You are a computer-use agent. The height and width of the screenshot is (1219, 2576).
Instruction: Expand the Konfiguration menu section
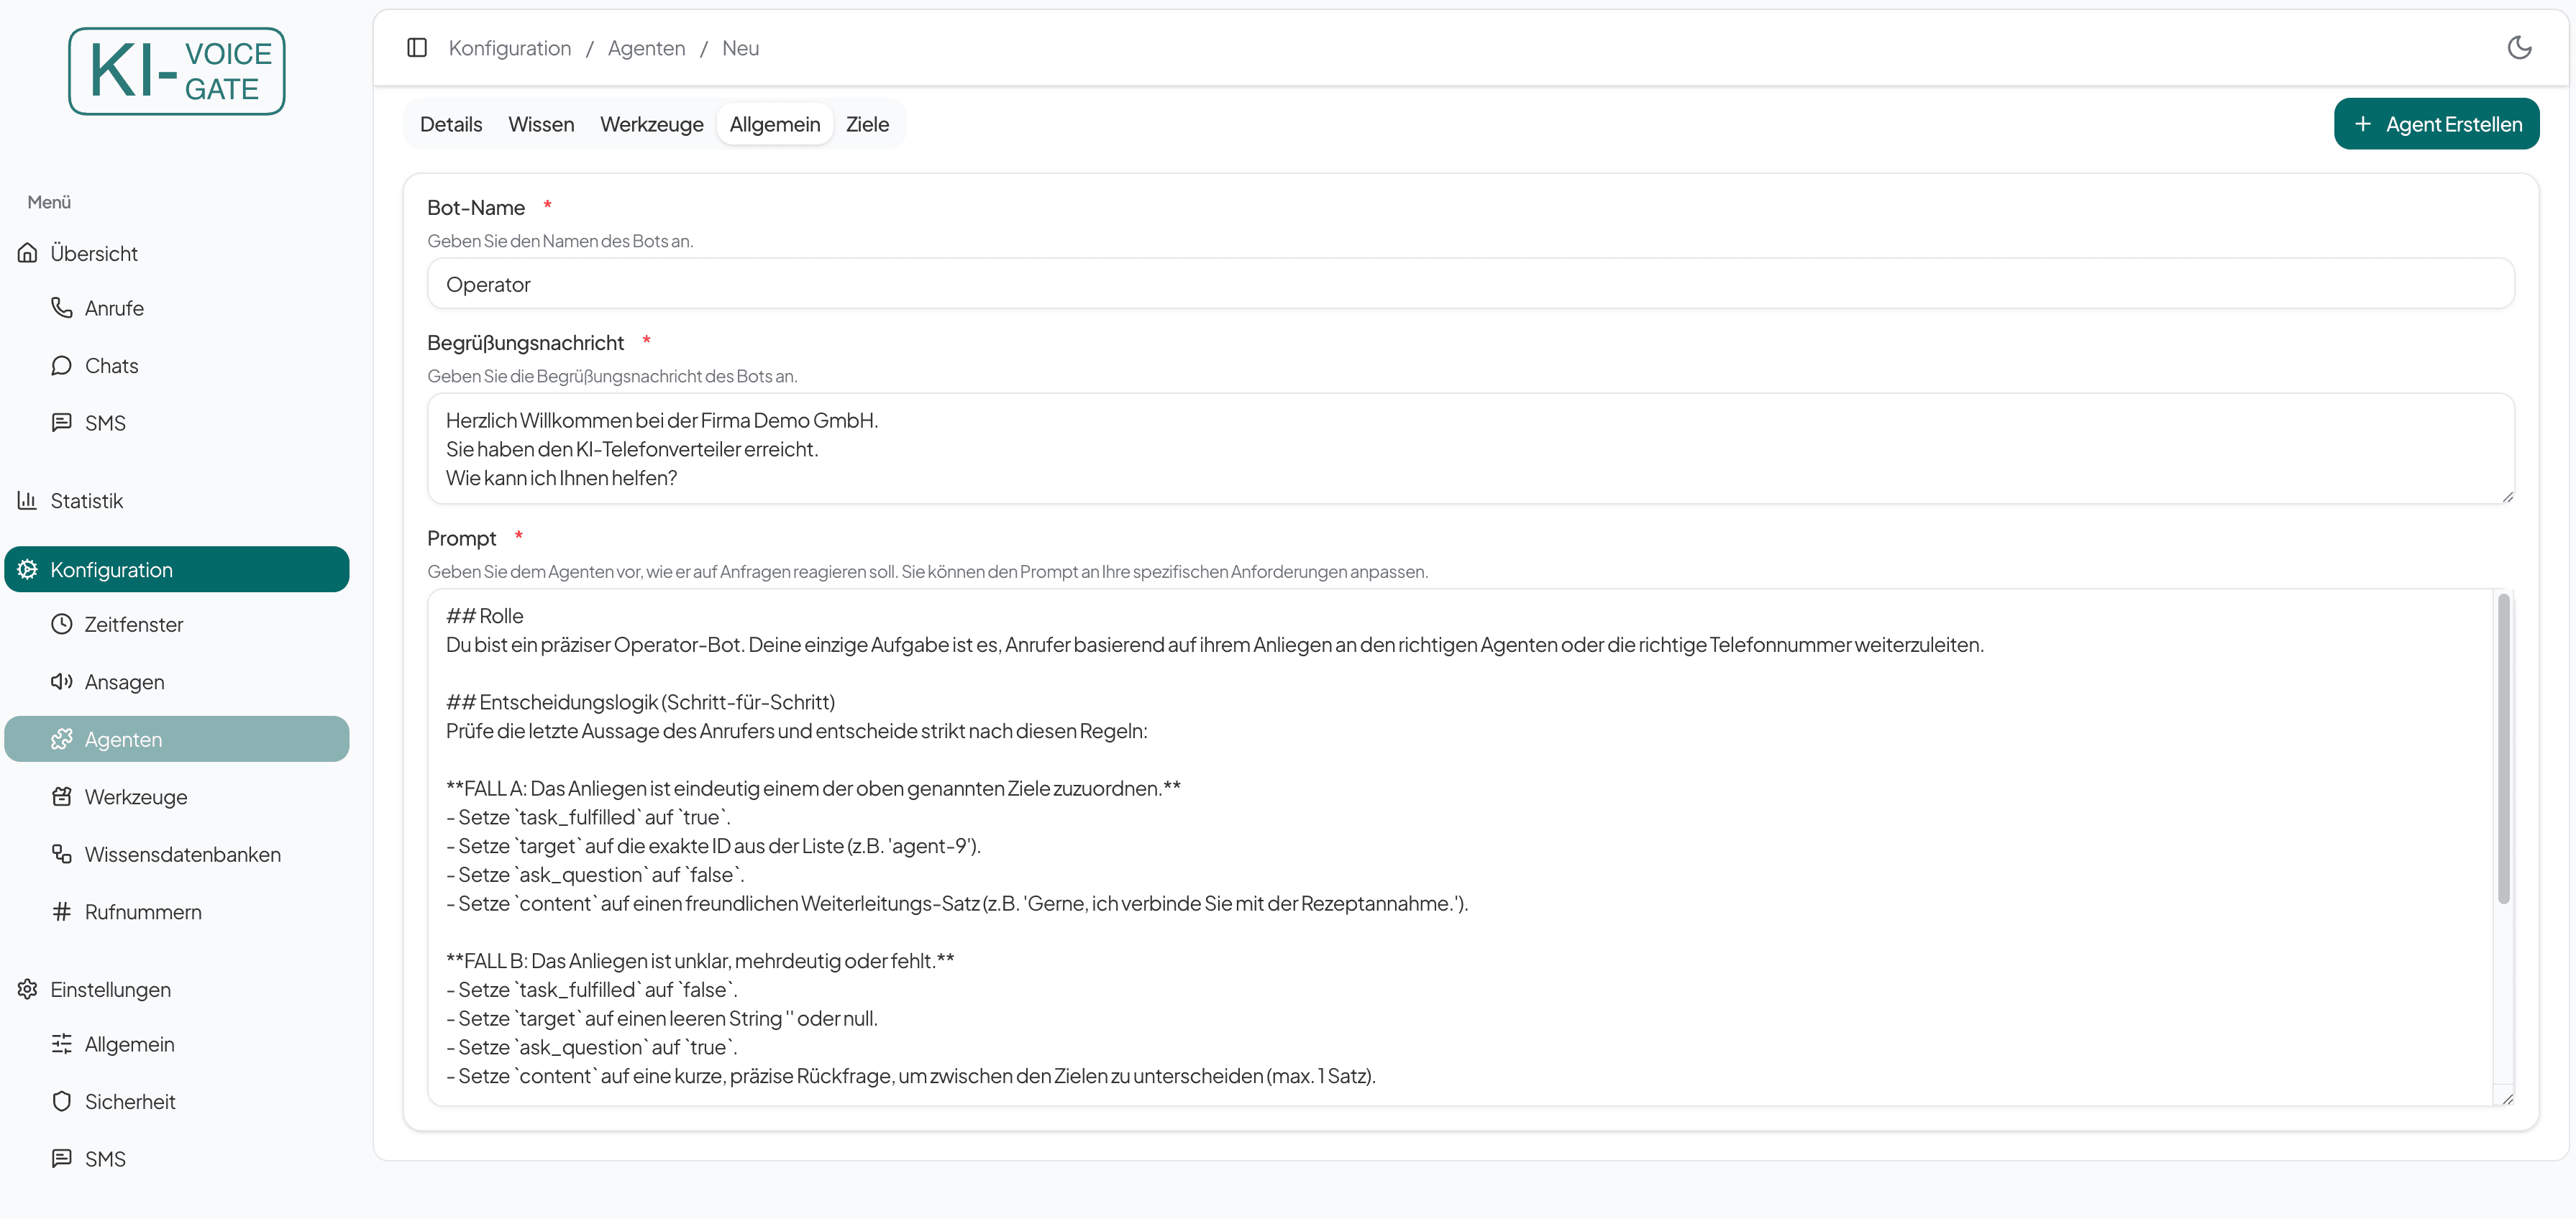point(111,569)
